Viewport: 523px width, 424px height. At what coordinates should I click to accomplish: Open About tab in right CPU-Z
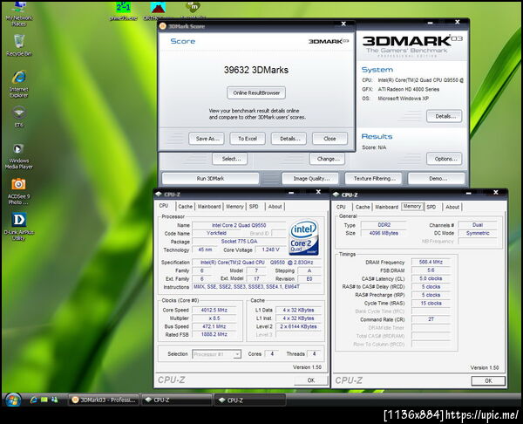click(x=452, y=207)
